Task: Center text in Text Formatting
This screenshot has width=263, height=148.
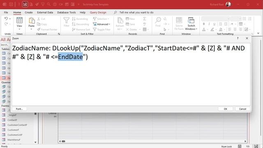Action: [x=235, y=30]
